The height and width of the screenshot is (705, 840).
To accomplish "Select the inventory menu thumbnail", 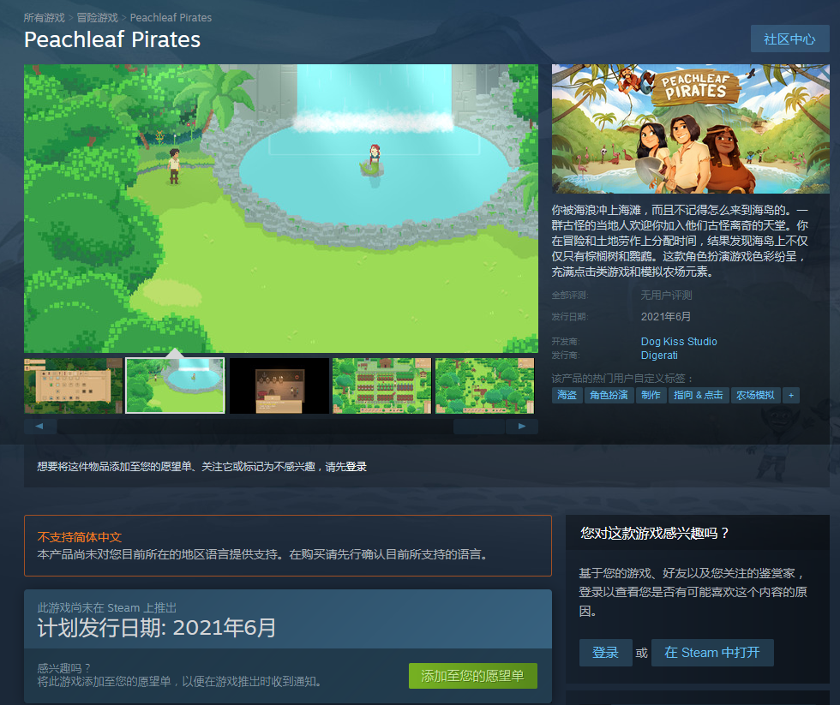I will tap(74, 386).
